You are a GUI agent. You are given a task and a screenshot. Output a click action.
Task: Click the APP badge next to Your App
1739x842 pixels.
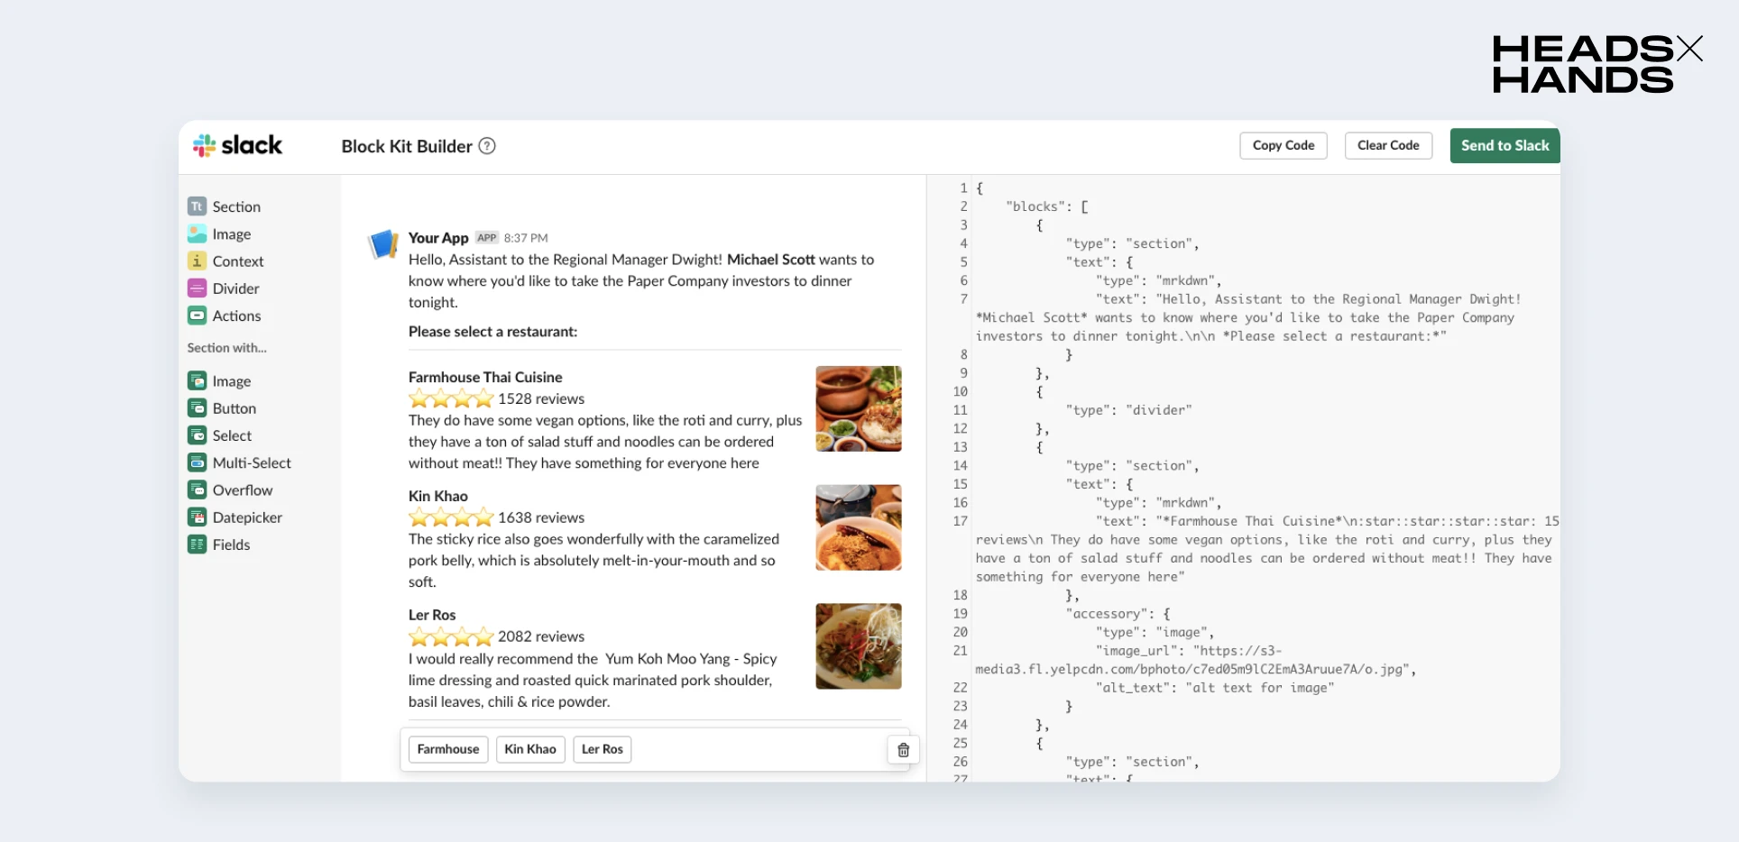coord(487,238)
